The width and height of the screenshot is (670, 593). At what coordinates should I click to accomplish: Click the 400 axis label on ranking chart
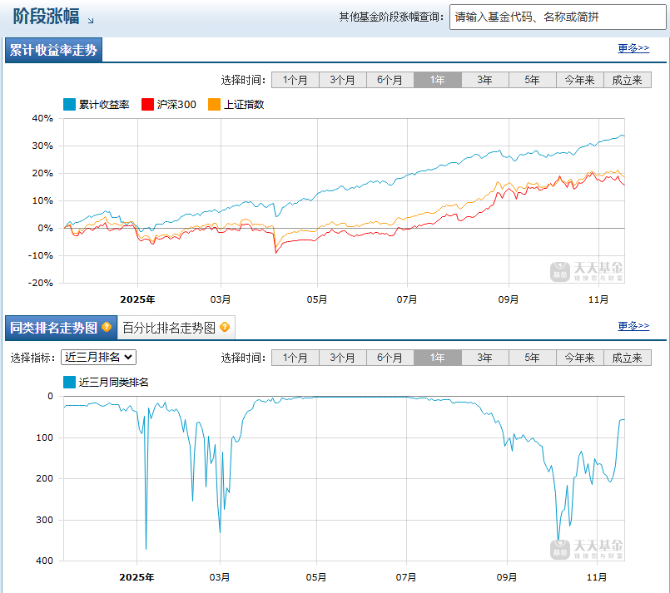point(44,560)
